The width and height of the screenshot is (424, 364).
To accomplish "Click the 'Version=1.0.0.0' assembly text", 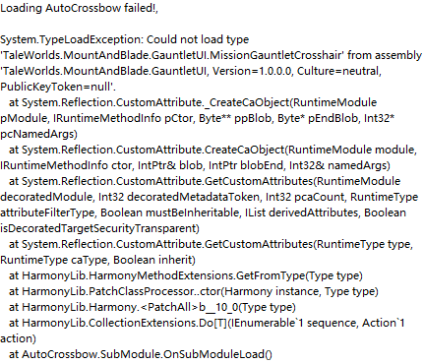I will (x=253, y=71).
